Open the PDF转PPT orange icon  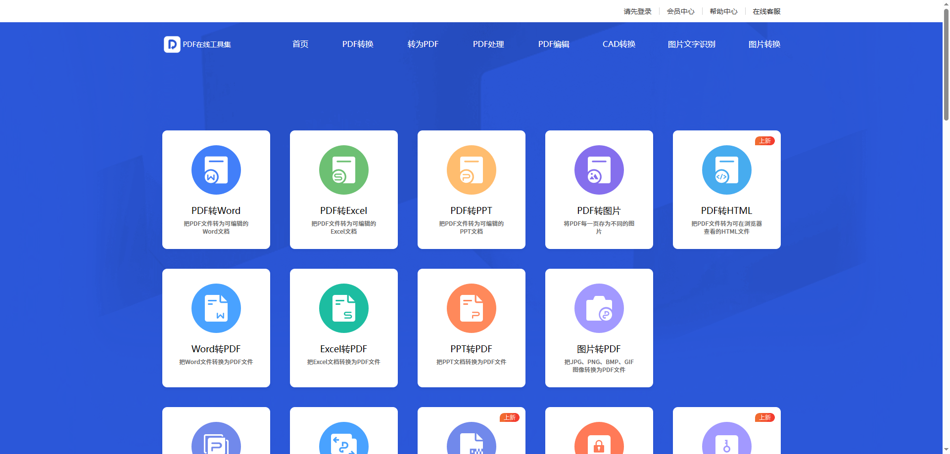click(472, 170)
